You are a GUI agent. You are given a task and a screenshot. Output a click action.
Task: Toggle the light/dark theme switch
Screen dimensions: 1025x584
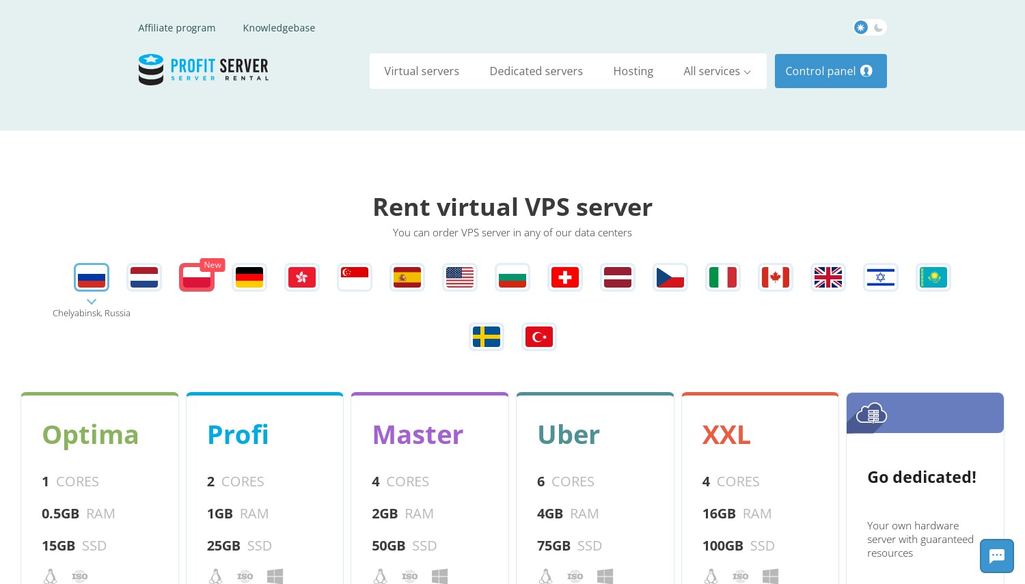(x=870, y=27)
